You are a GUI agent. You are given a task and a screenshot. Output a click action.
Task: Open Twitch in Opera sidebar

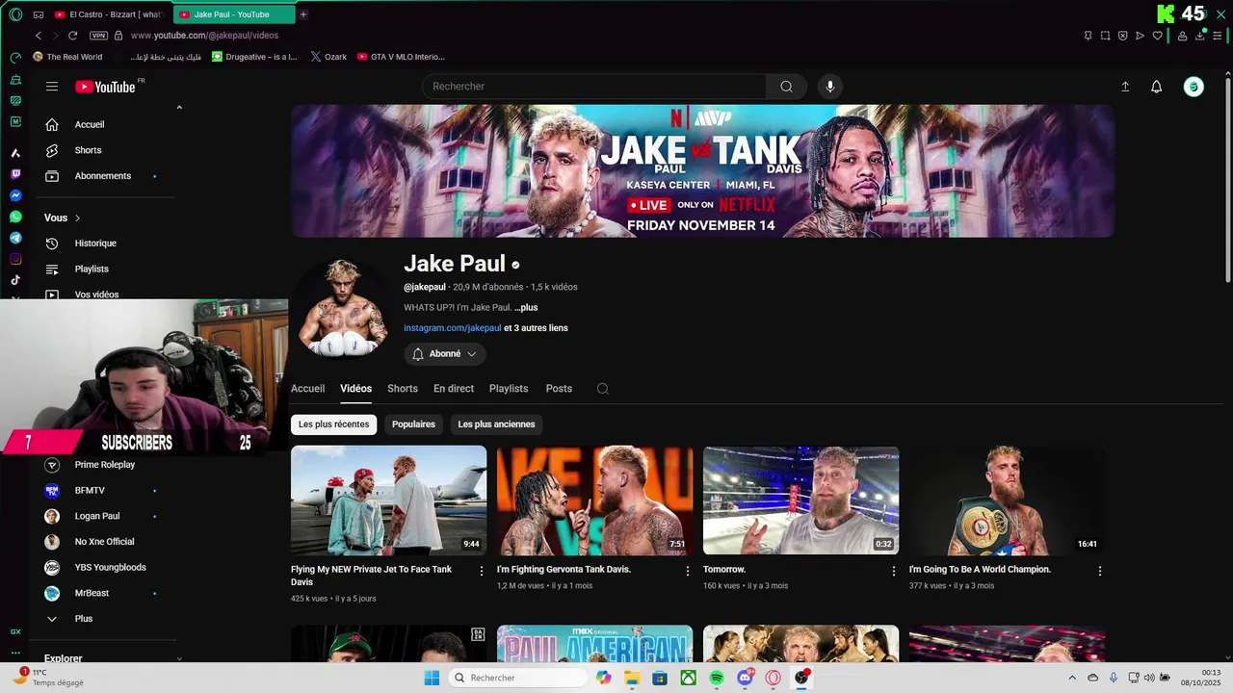[15, 174]
